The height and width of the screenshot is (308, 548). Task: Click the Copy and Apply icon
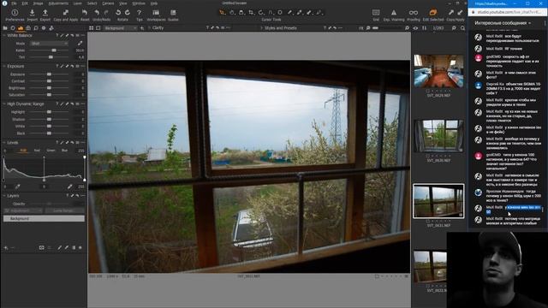65,13
